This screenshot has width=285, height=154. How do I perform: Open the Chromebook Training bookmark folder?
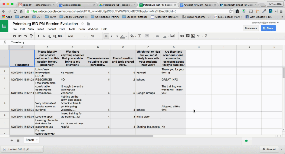(105, 17)
